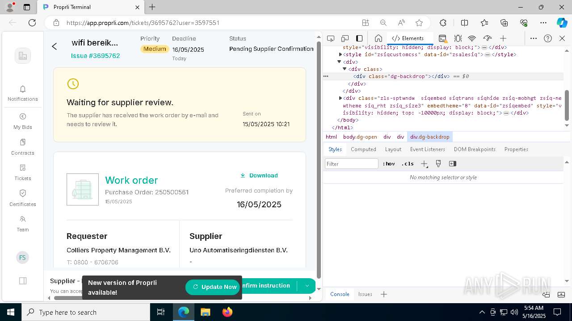This screenshot has height=321, width=572.
Task: Open DevTools more options menu
Action: pyautogui.click(x=534, y=38)
